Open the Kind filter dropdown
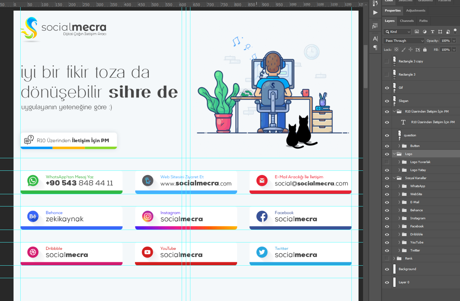 tap(398, 32)
